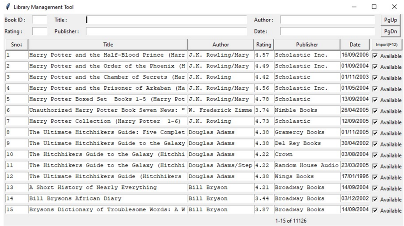
Task: Click publisher cell 'Random House Audio'
Action: point(307,166)
